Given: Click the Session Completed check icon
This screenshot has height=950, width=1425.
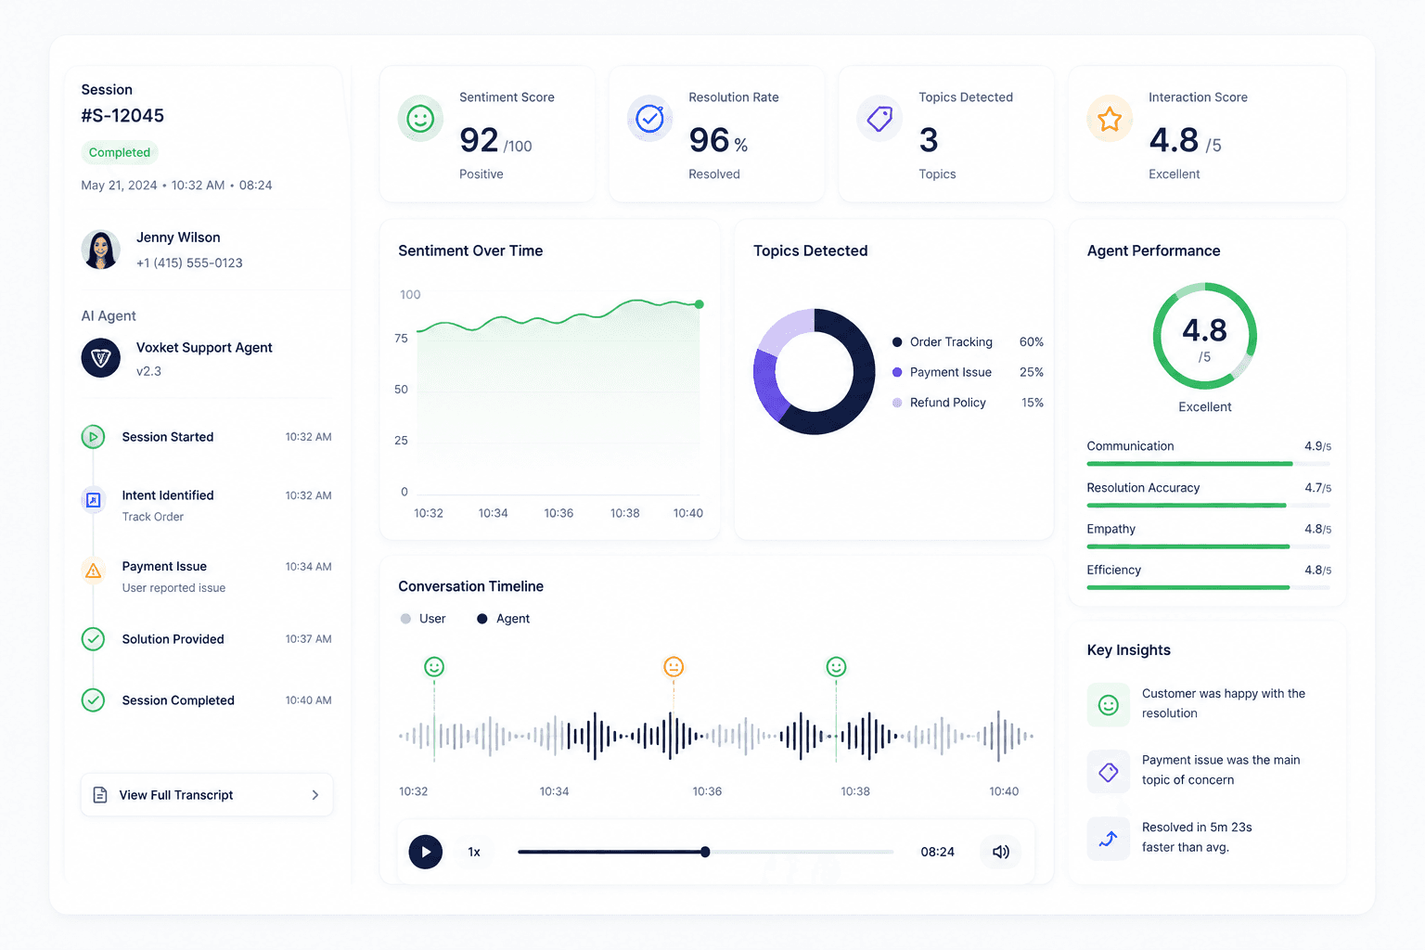Looking at the screenshot, I should click(93, 700).
